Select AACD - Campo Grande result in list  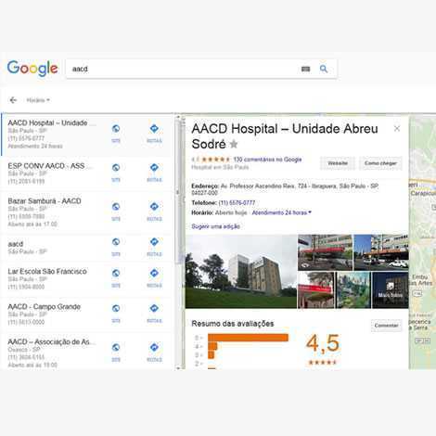coord(86,314)
